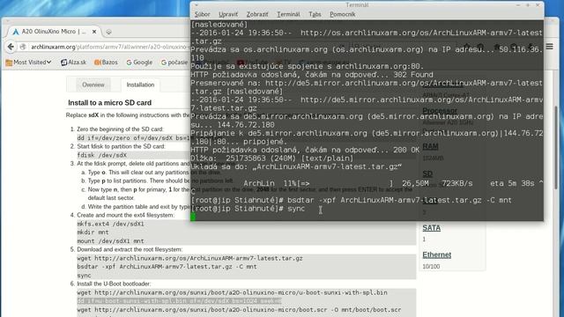Click the 'sync' command on the webpage
This screenshot has width=564, height=317.
click(85, 276)
